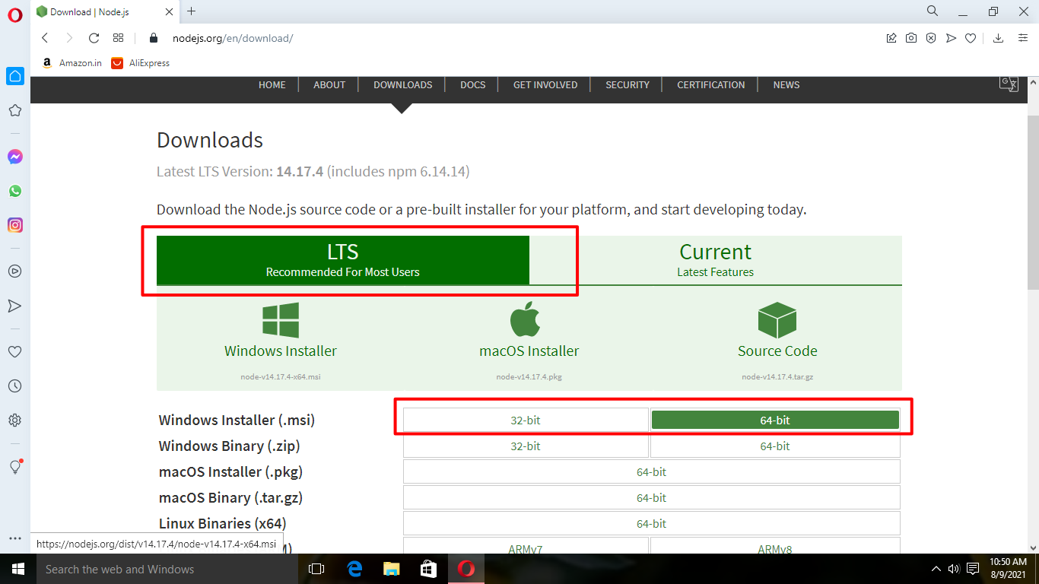Viewport: 1039px width, 584px height.
Task: Add page to bookmarks heart icon
Action: pos(971,38)
